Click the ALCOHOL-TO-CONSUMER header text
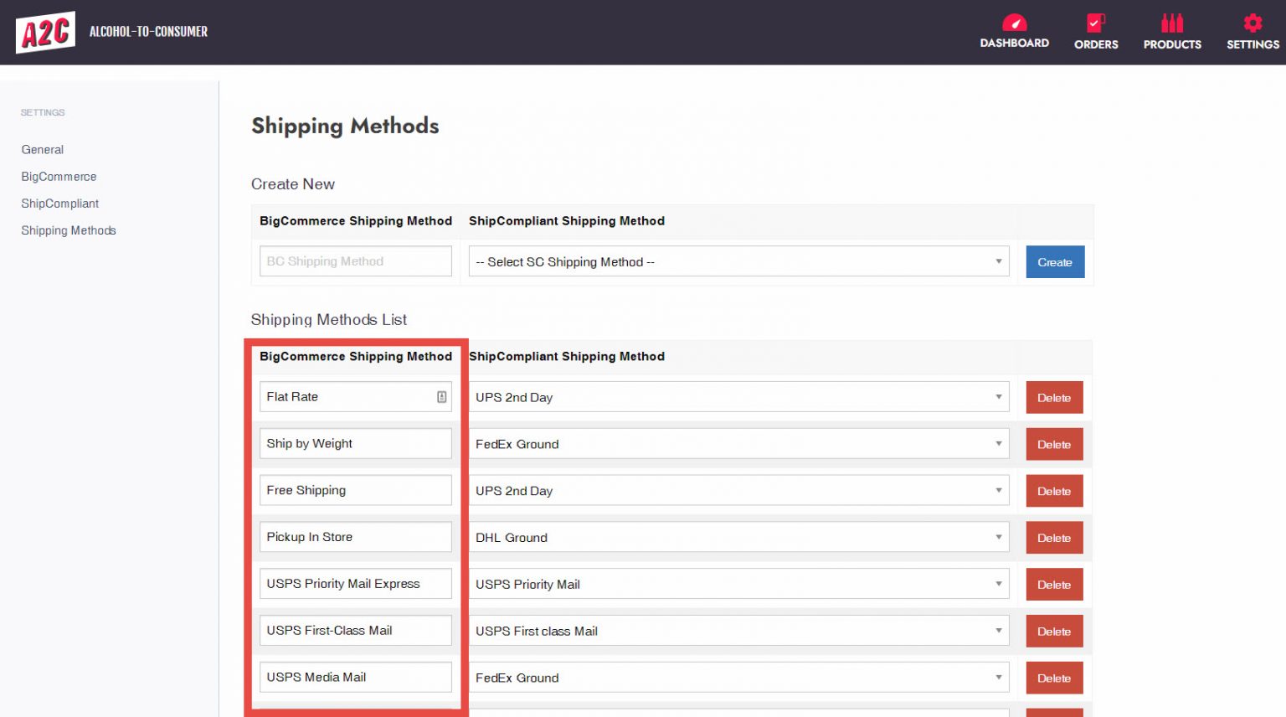Screen dimensions: 1286x717 pos(148,32)
